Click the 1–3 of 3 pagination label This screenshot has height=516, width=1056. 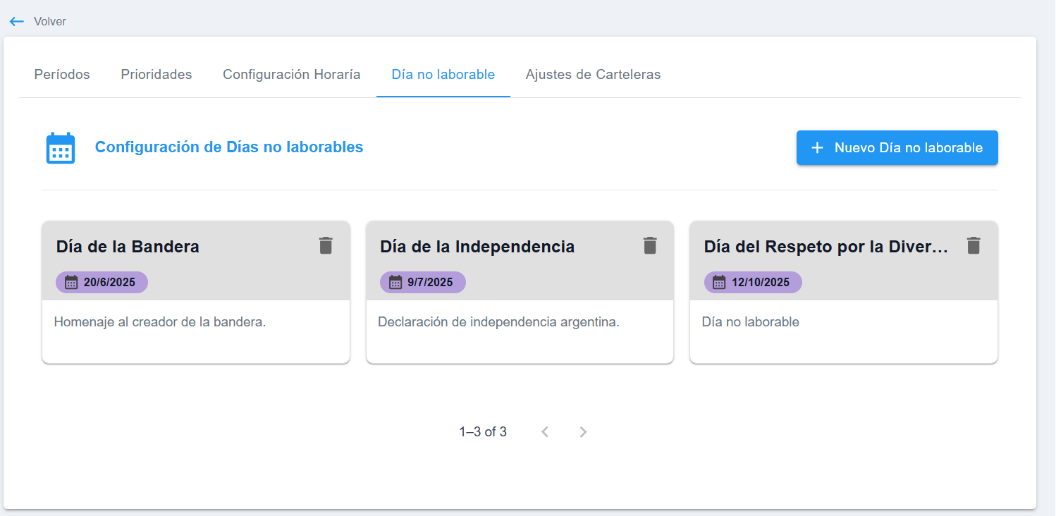483,432
